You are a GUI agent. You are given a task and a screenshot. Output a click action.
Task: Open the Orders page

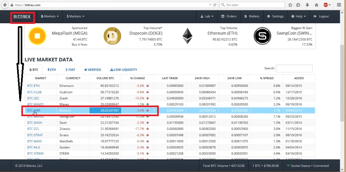point(229,16)
